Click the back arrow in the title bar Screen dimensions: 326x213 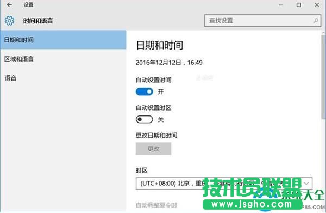tap(9, 4)
